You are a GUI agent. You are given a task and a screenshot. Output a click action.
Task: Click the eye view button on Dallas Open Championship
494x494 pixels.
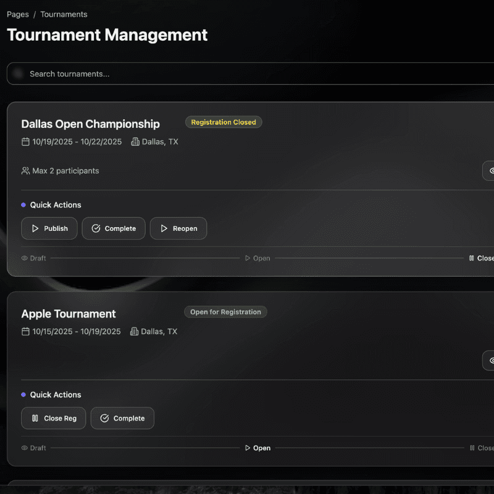[x=488, y=171]
